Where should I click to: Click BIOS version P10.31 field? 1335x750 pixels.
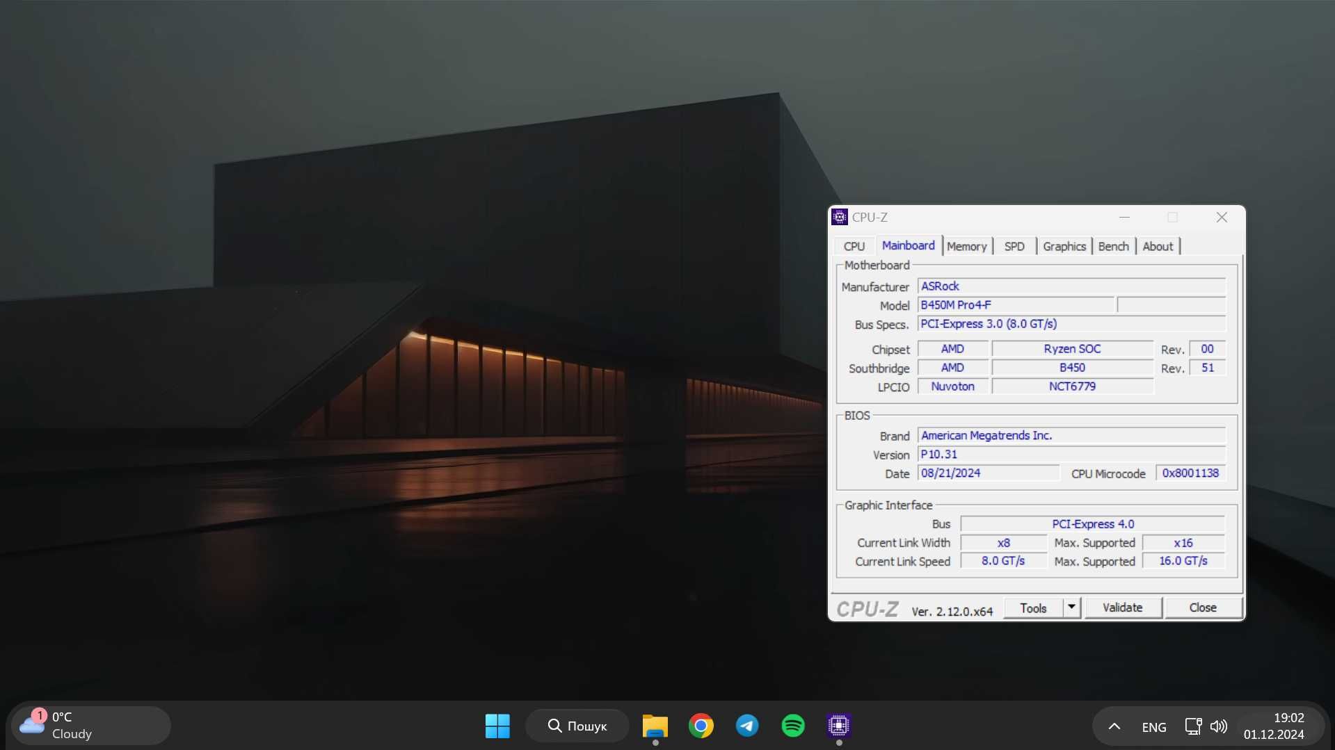click(1071, 455)
